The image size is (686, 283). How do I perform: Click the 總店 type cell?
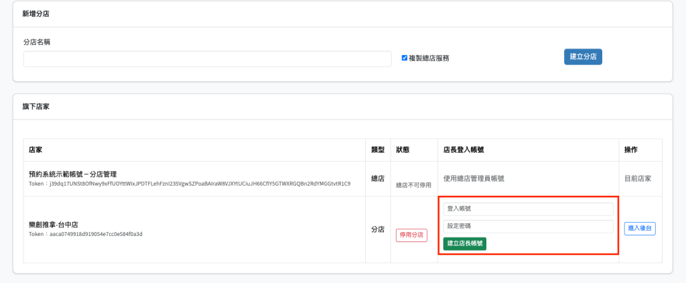click(x=378, y=179)
